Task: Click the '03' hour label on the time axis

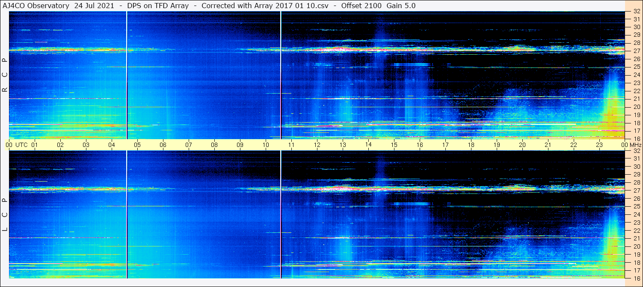Action: pyautogui.click(x=86, y=145)
